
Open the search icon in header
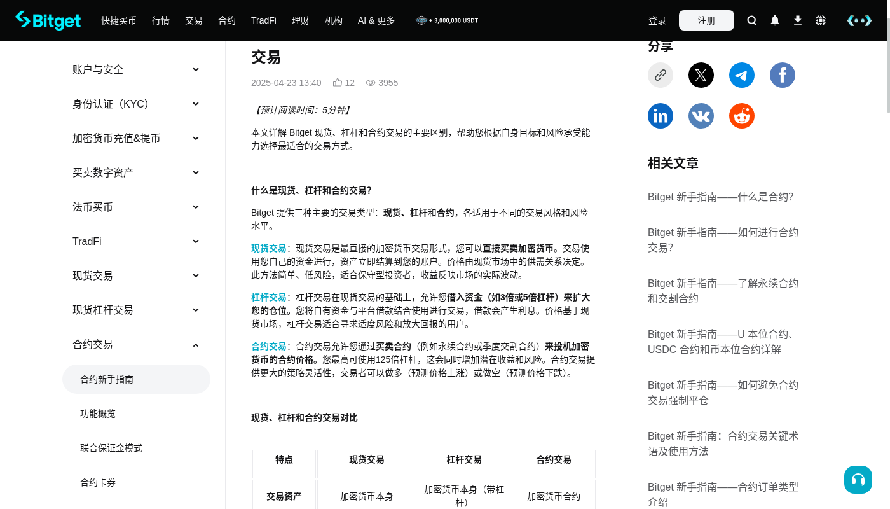click(752, 20)
